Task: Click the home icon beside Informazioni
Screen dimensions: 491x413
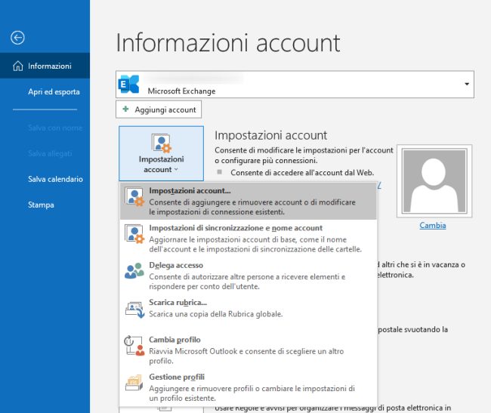Action: point(18,66)
